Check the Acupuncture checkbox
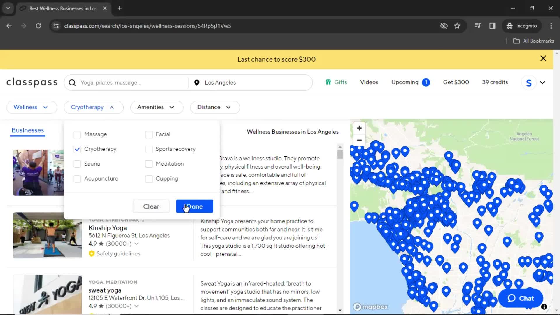560x315 pixels. (77, 179)
